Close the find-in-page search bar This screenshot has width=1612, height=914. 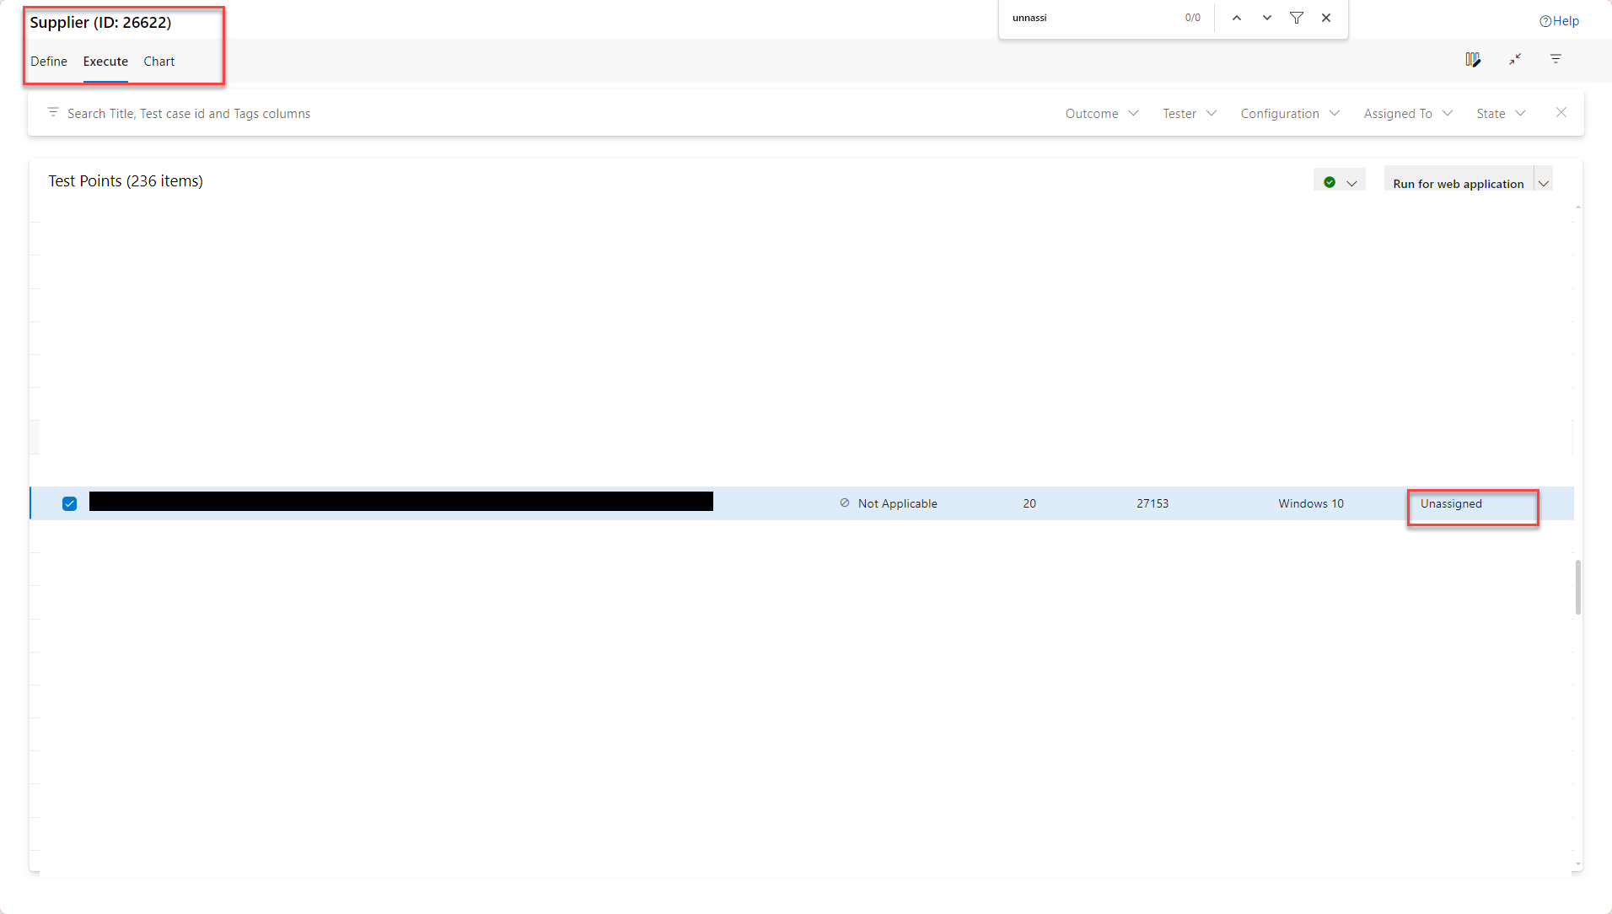[x=1325, y=17]
